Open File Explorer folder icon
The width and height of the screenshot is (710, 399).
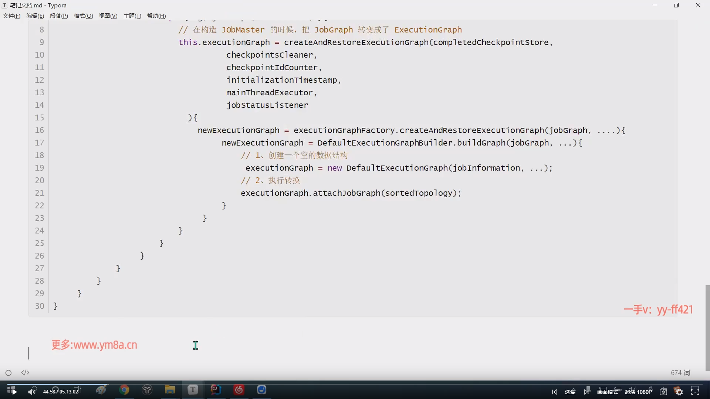(170, 390)
